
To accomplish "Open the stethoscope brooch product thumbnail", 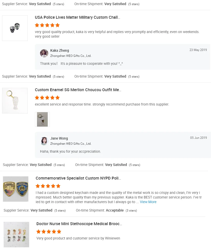I will click(x=16, y=235).
